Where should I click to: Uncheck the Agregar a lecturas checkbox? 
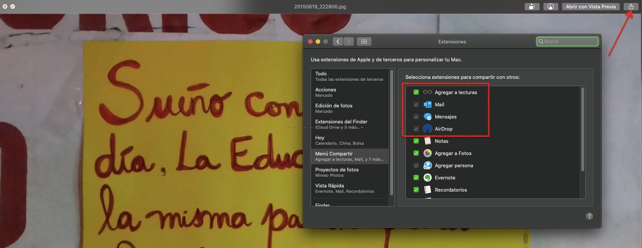click(416, 92)
